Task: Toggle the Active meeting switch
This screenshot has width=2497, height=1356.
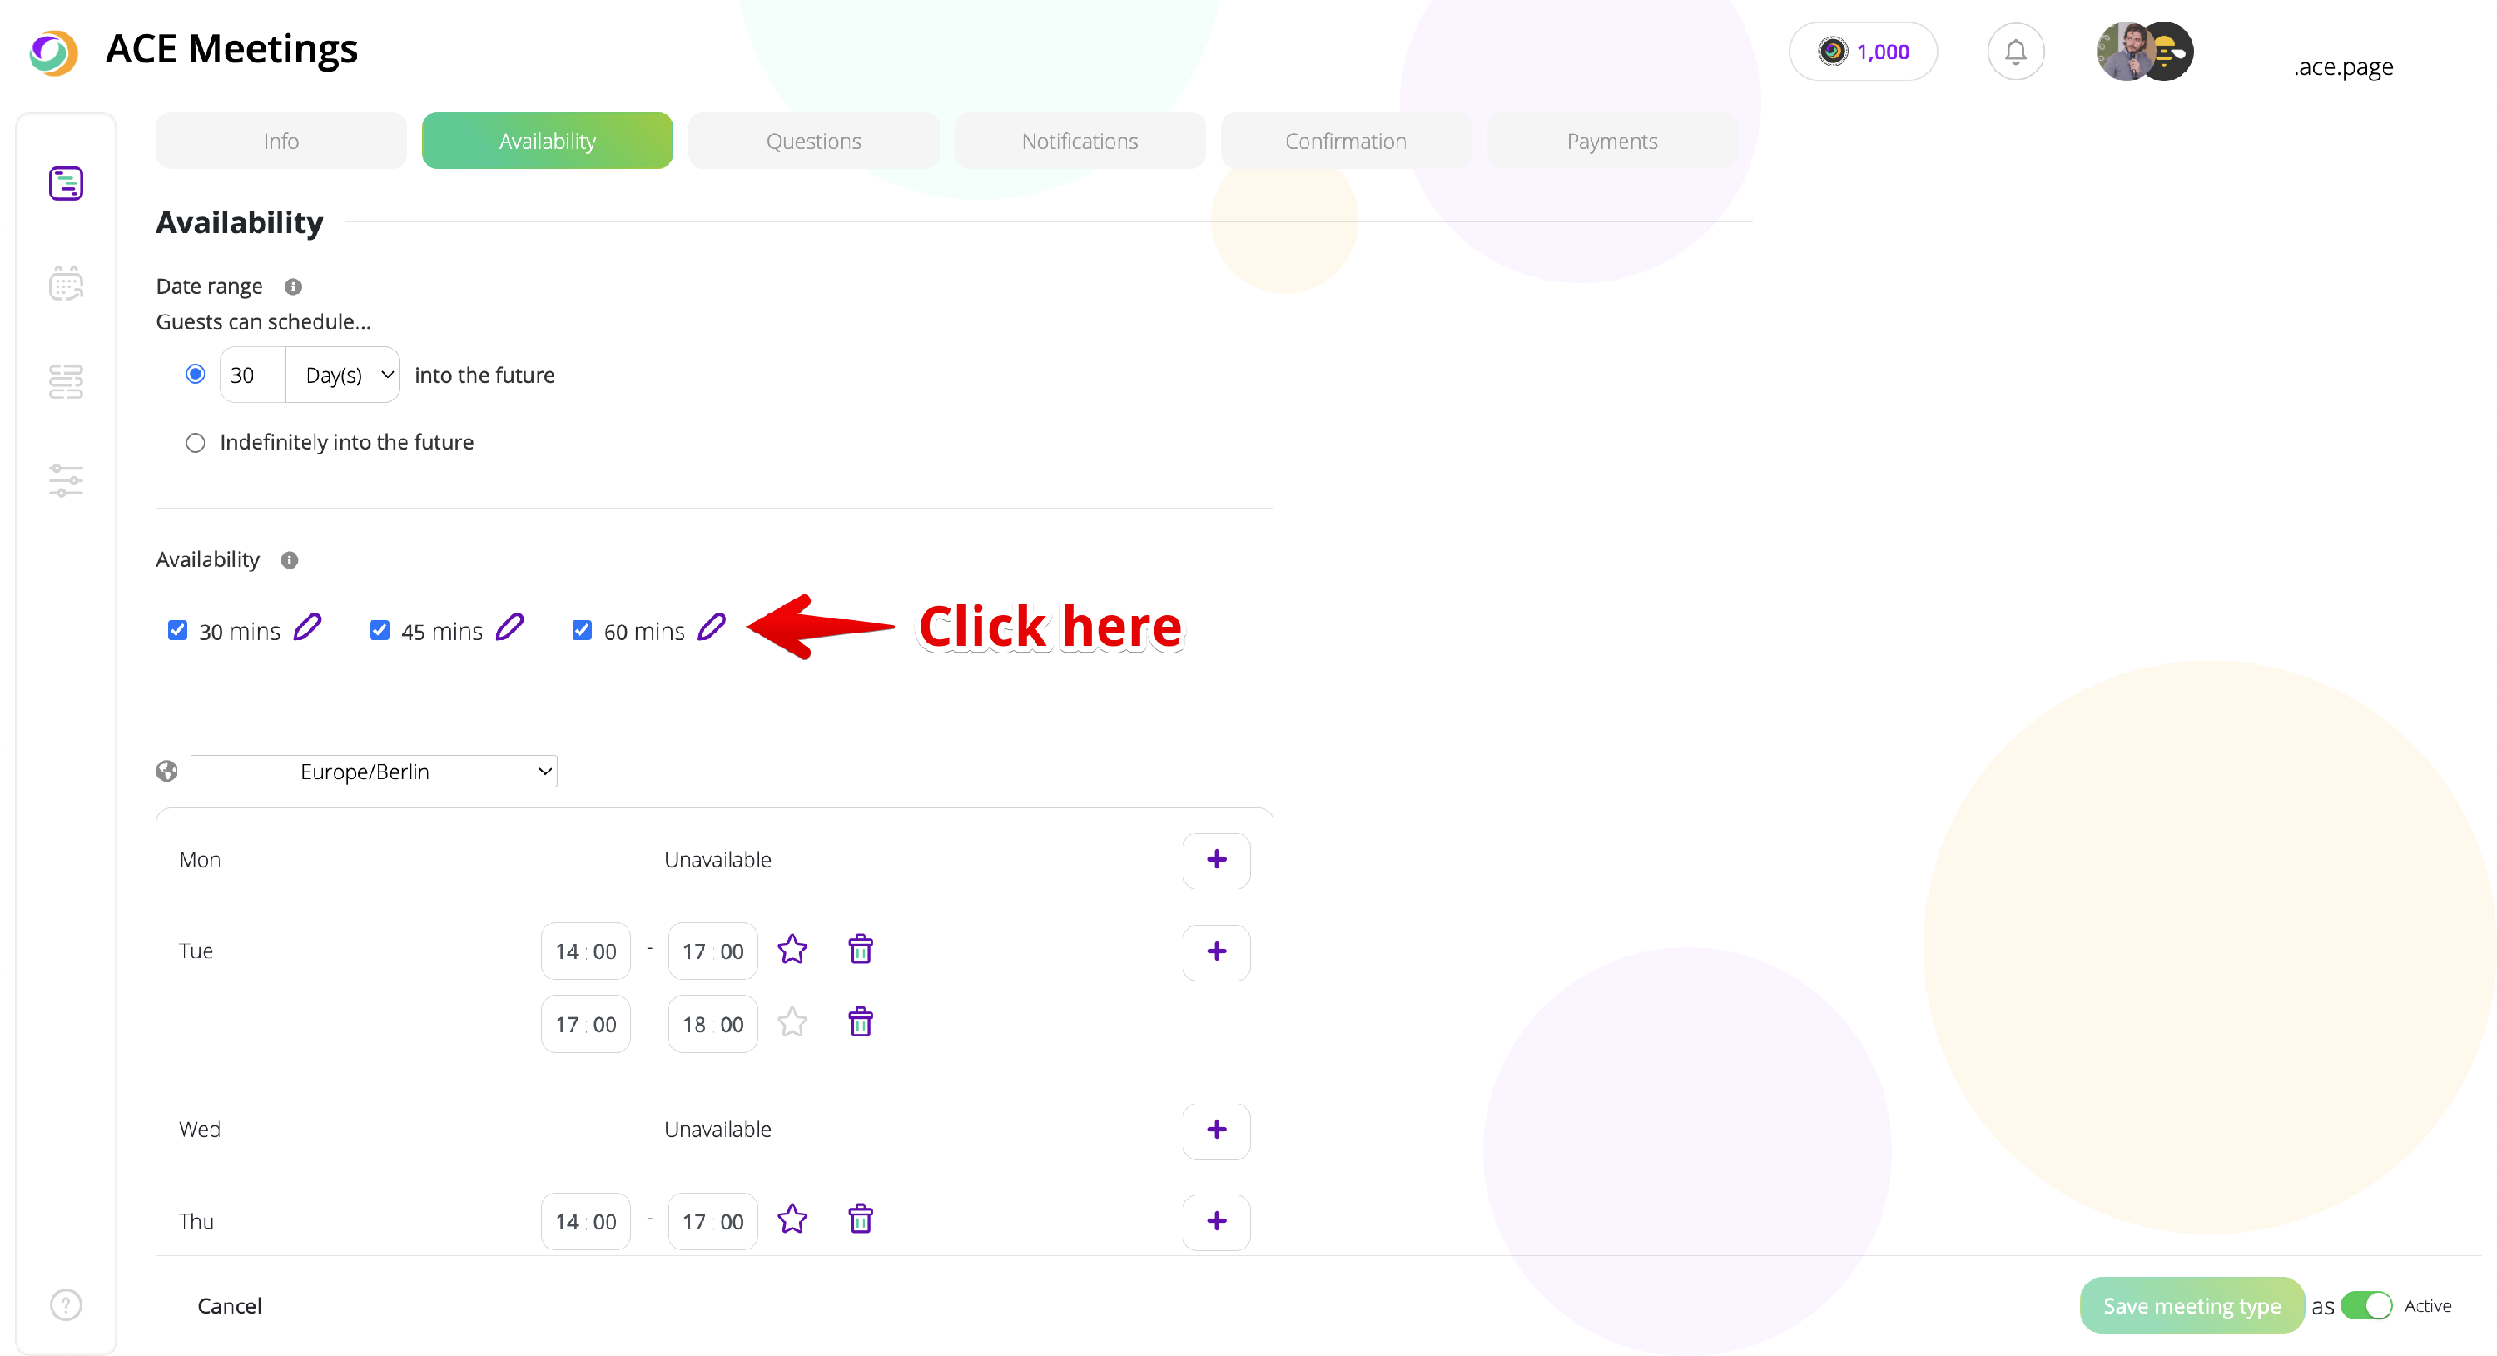Action: click(x=2366, y=1305)
